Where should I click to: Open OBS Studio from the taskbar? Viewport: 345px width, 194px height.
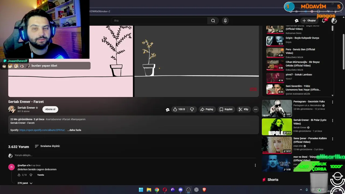click(x=188, y=190)
